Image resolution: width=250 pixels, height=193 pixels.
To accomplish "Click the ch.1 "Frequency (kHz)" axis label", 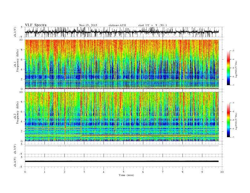I will (x=18, y=61).
